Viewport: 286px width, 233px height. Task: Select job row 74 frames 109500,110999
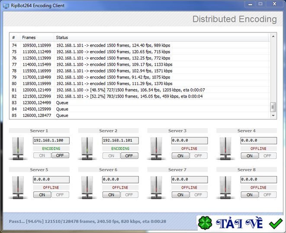click(139, 45)
